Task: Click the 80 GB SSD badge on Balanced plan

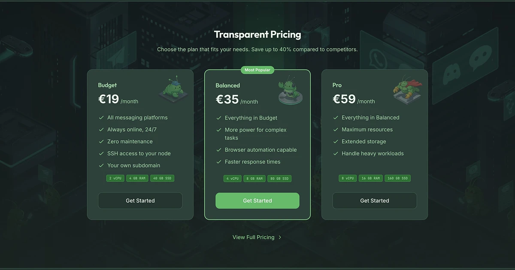Action: [279, 178]
